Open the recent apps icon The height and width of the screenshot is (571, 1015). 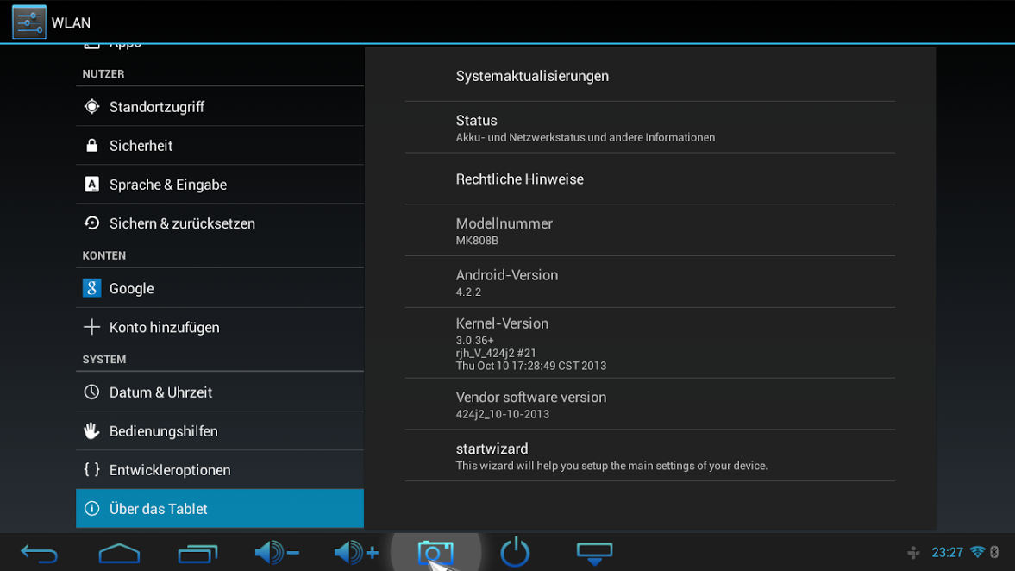pos(197,553)
